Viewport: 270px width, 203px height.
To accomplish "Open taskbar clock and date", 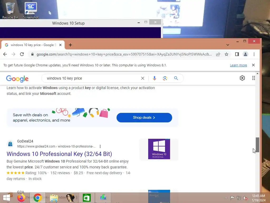I will (x=258, y=198).
